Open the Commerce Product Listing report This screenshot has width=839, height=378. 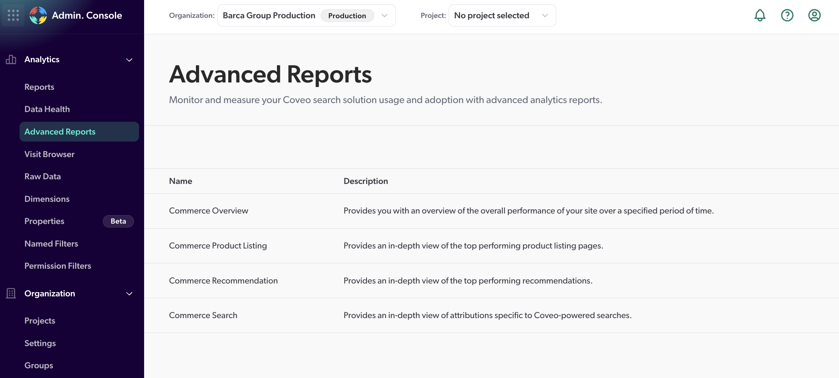[218, 246]
